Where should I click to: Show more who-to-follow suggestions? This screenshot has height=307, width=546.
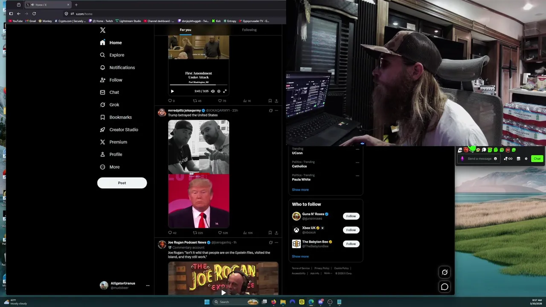click(300, 257)
